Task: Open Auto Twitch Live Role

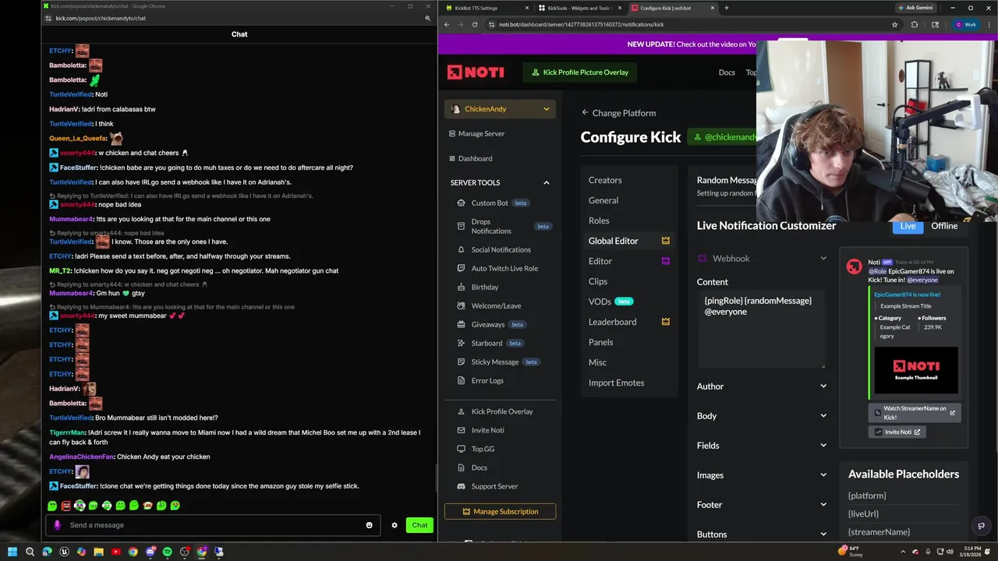Action: (x=504, y=268)
